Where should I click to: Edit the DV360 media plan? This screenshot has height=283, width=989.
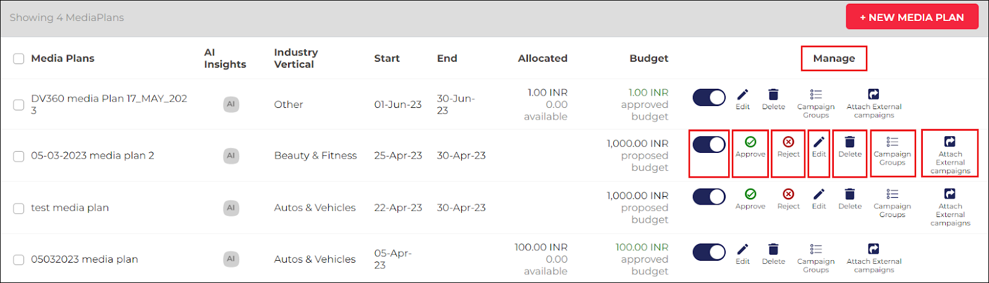pos(742,99)
